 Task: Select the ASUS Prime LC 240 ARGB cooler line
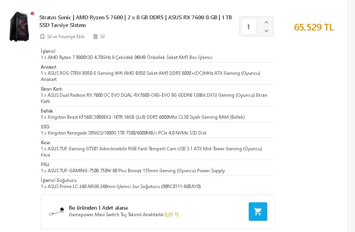[121, 187]
